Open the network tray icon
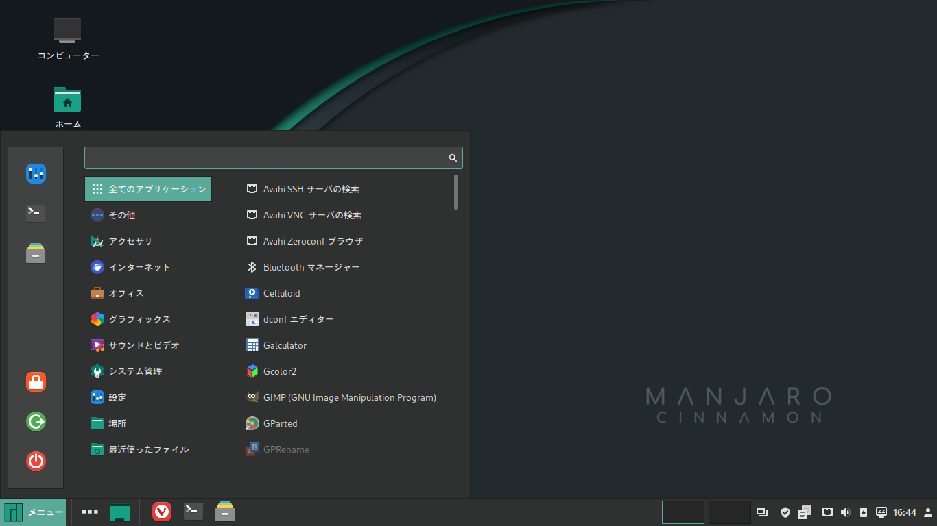Viewport: 937px width, 526px height. tap(828, 512)
